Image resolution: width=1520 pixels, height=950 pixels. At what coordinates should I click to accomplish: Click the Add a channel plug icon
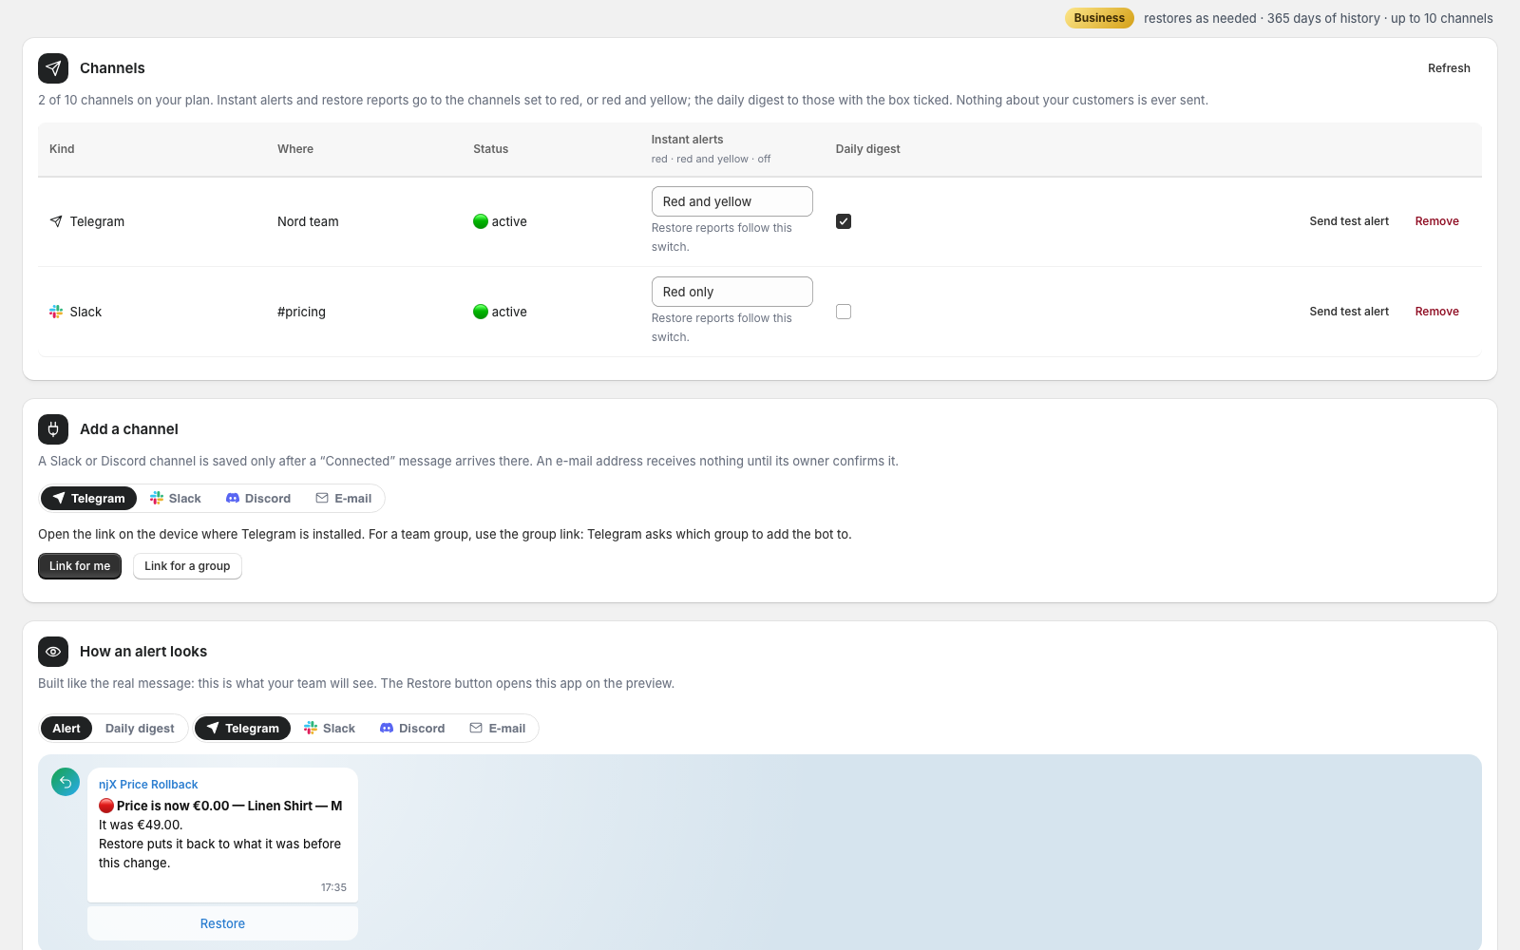53,429
